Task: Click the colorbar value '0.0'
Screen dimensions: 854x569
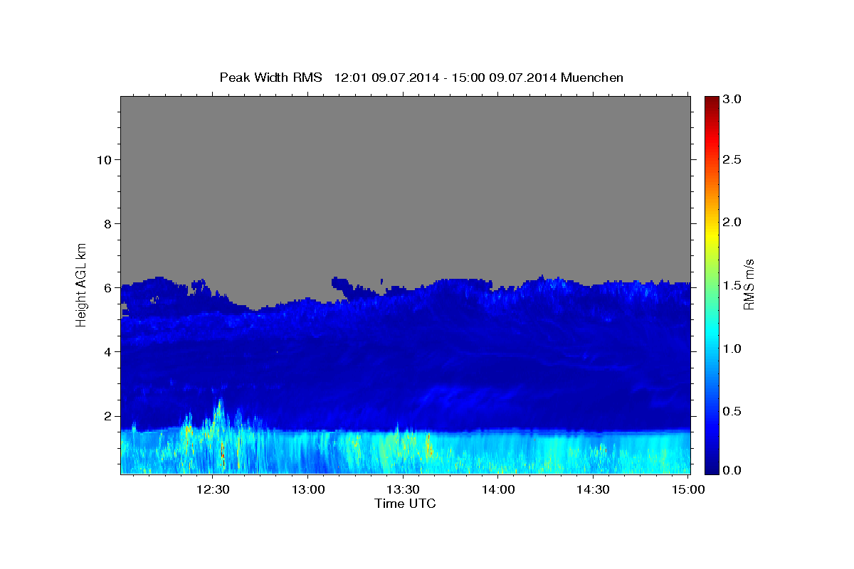Action: pos(732,471)
